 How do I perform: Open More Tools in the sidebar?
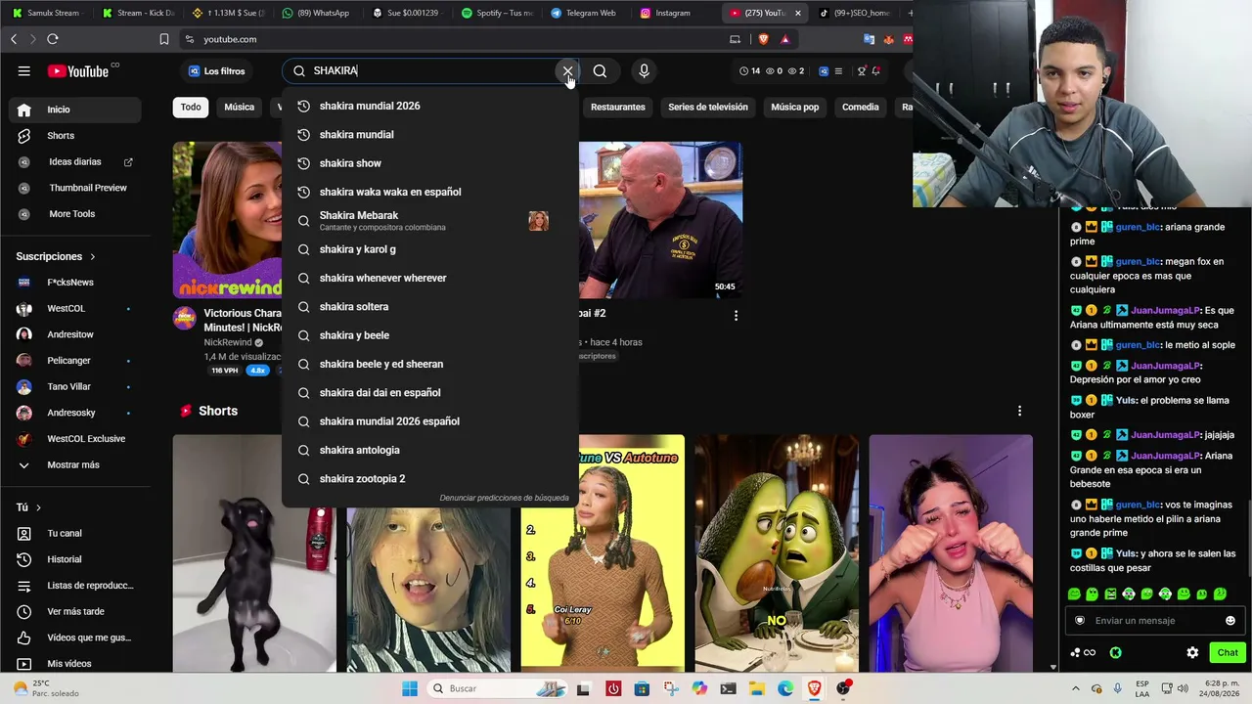click(x=74, y=214)
